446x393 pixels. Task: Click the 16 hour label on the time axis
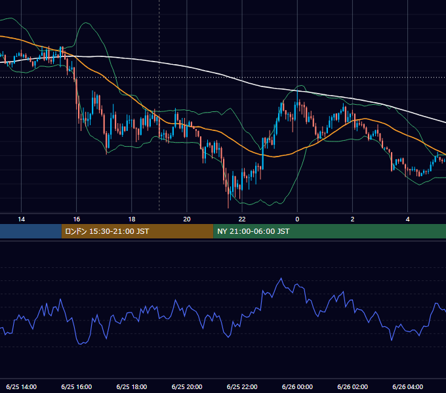pos(77,219)
